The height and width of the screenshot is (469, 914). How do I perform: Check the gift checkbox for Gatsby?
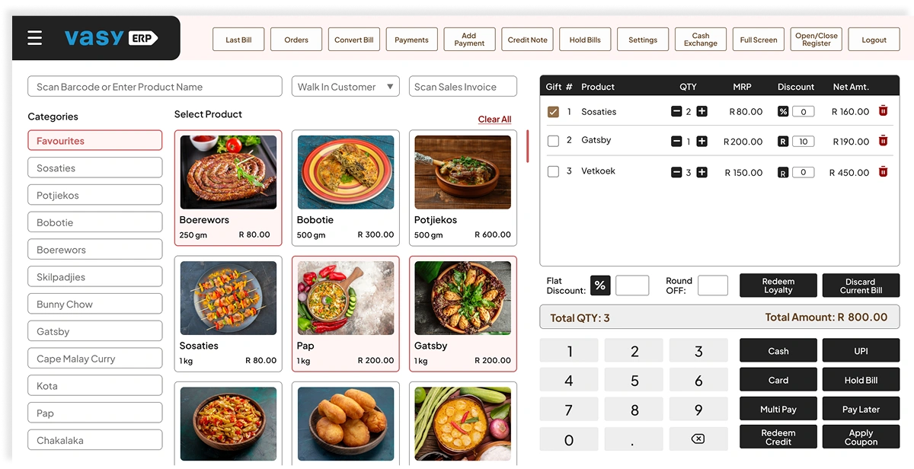click(554, 141)
